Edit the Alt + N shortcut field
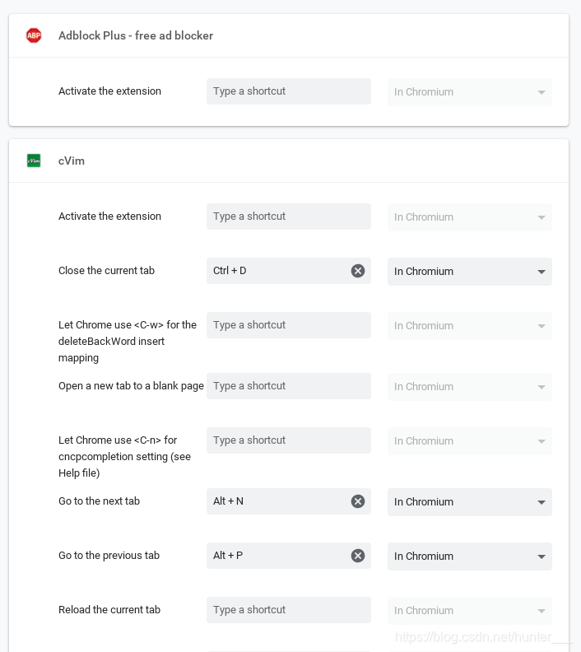Image resolution: width=581 pixels, height=652 pixels. click(278, 501)
